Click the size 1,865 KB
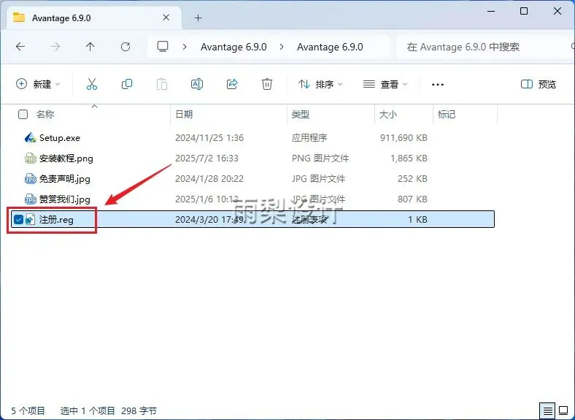 coord(409,159)
